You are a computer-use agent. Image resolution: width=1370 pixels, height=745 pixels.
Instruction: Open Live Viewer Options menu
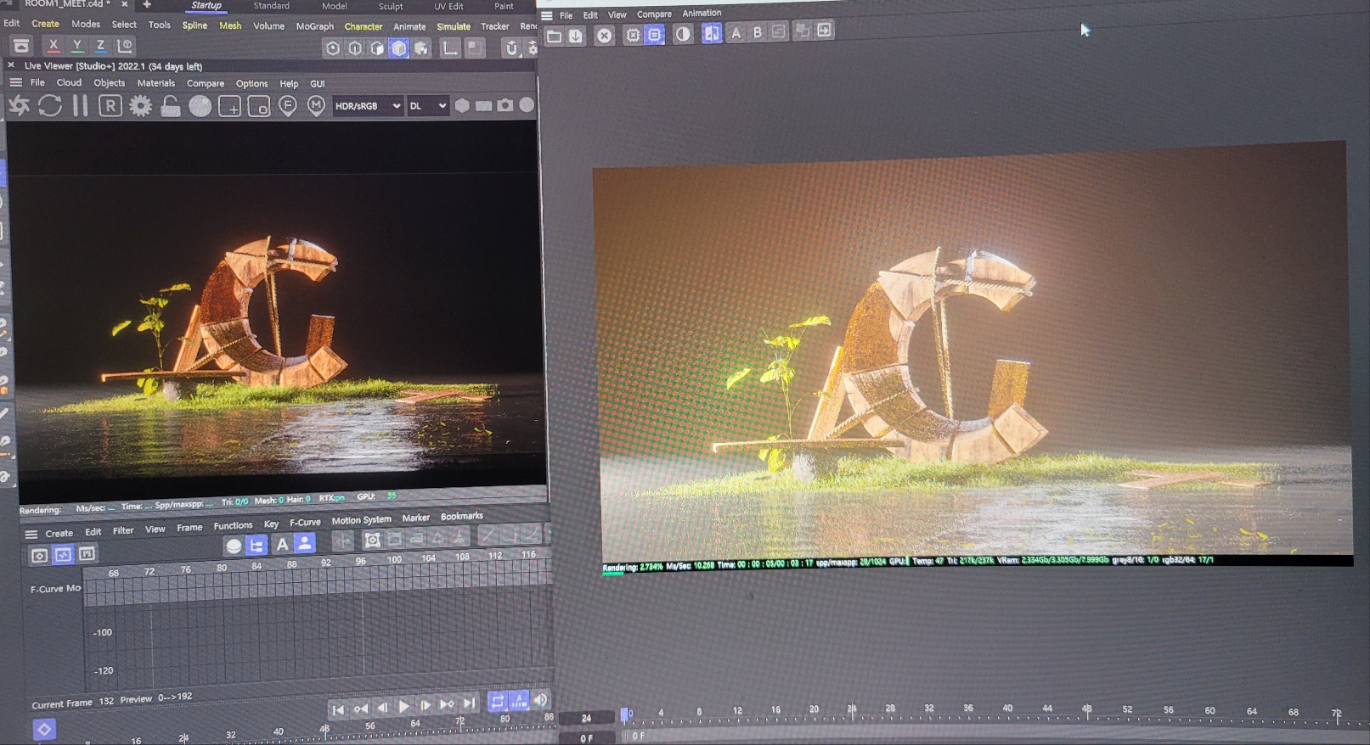pyautogui.click(x=252, y=83)
